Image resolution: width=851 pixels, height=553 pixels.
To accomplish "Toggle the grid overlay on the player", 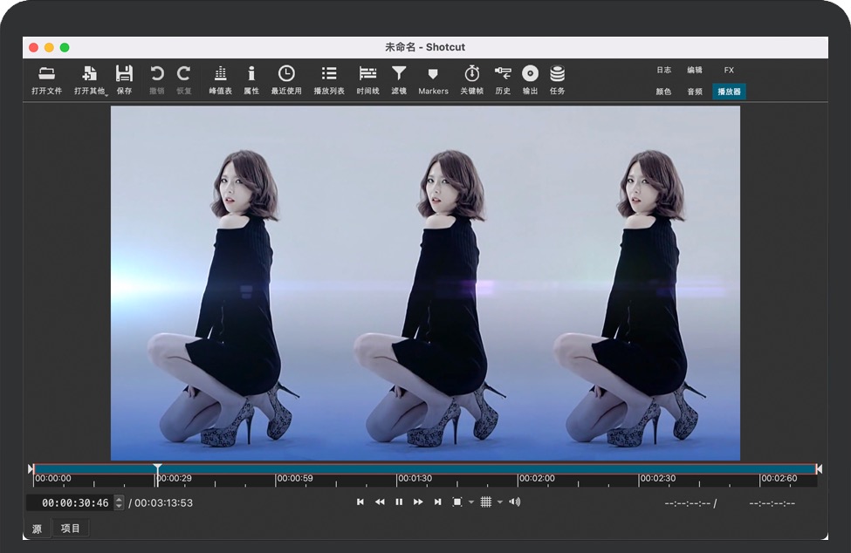I will coord(486,502).
